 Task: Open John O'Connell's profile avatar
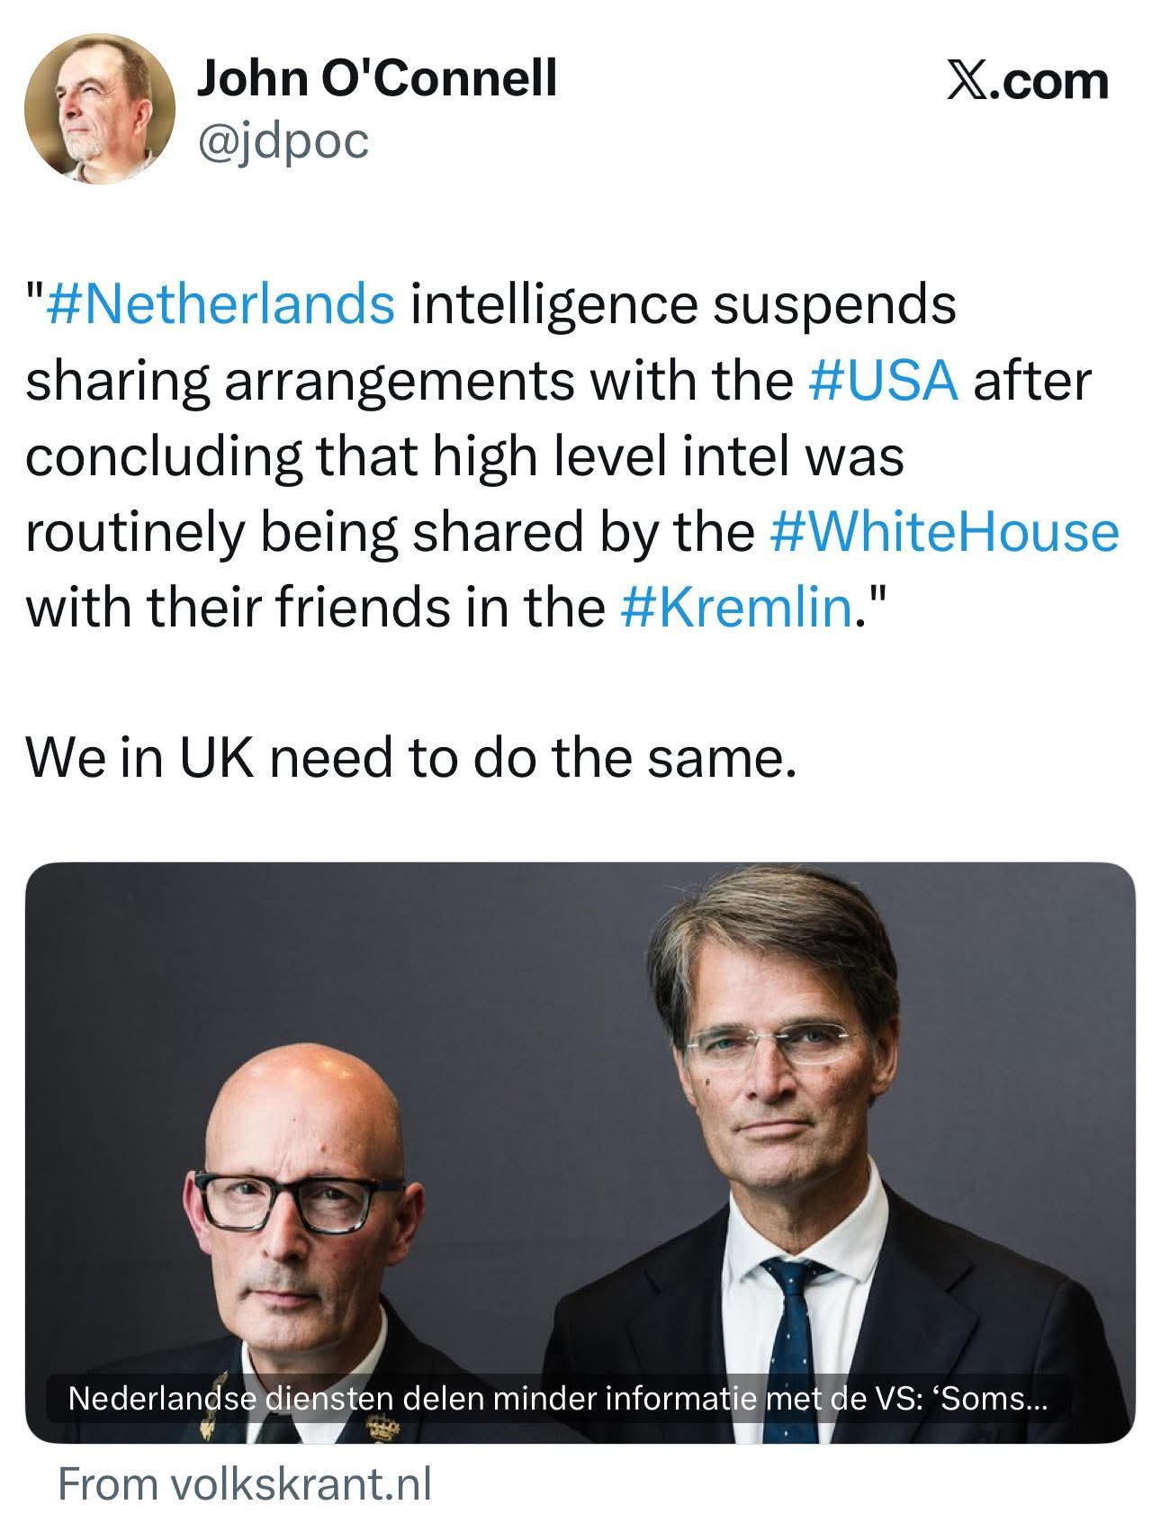tap(99, 110)
